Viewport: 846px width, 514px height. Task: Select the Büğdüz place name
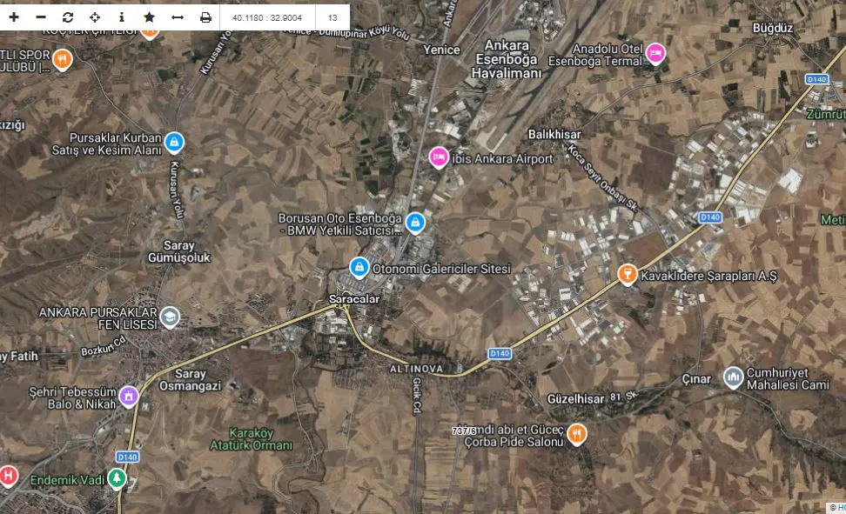click(x=773, y=28)
